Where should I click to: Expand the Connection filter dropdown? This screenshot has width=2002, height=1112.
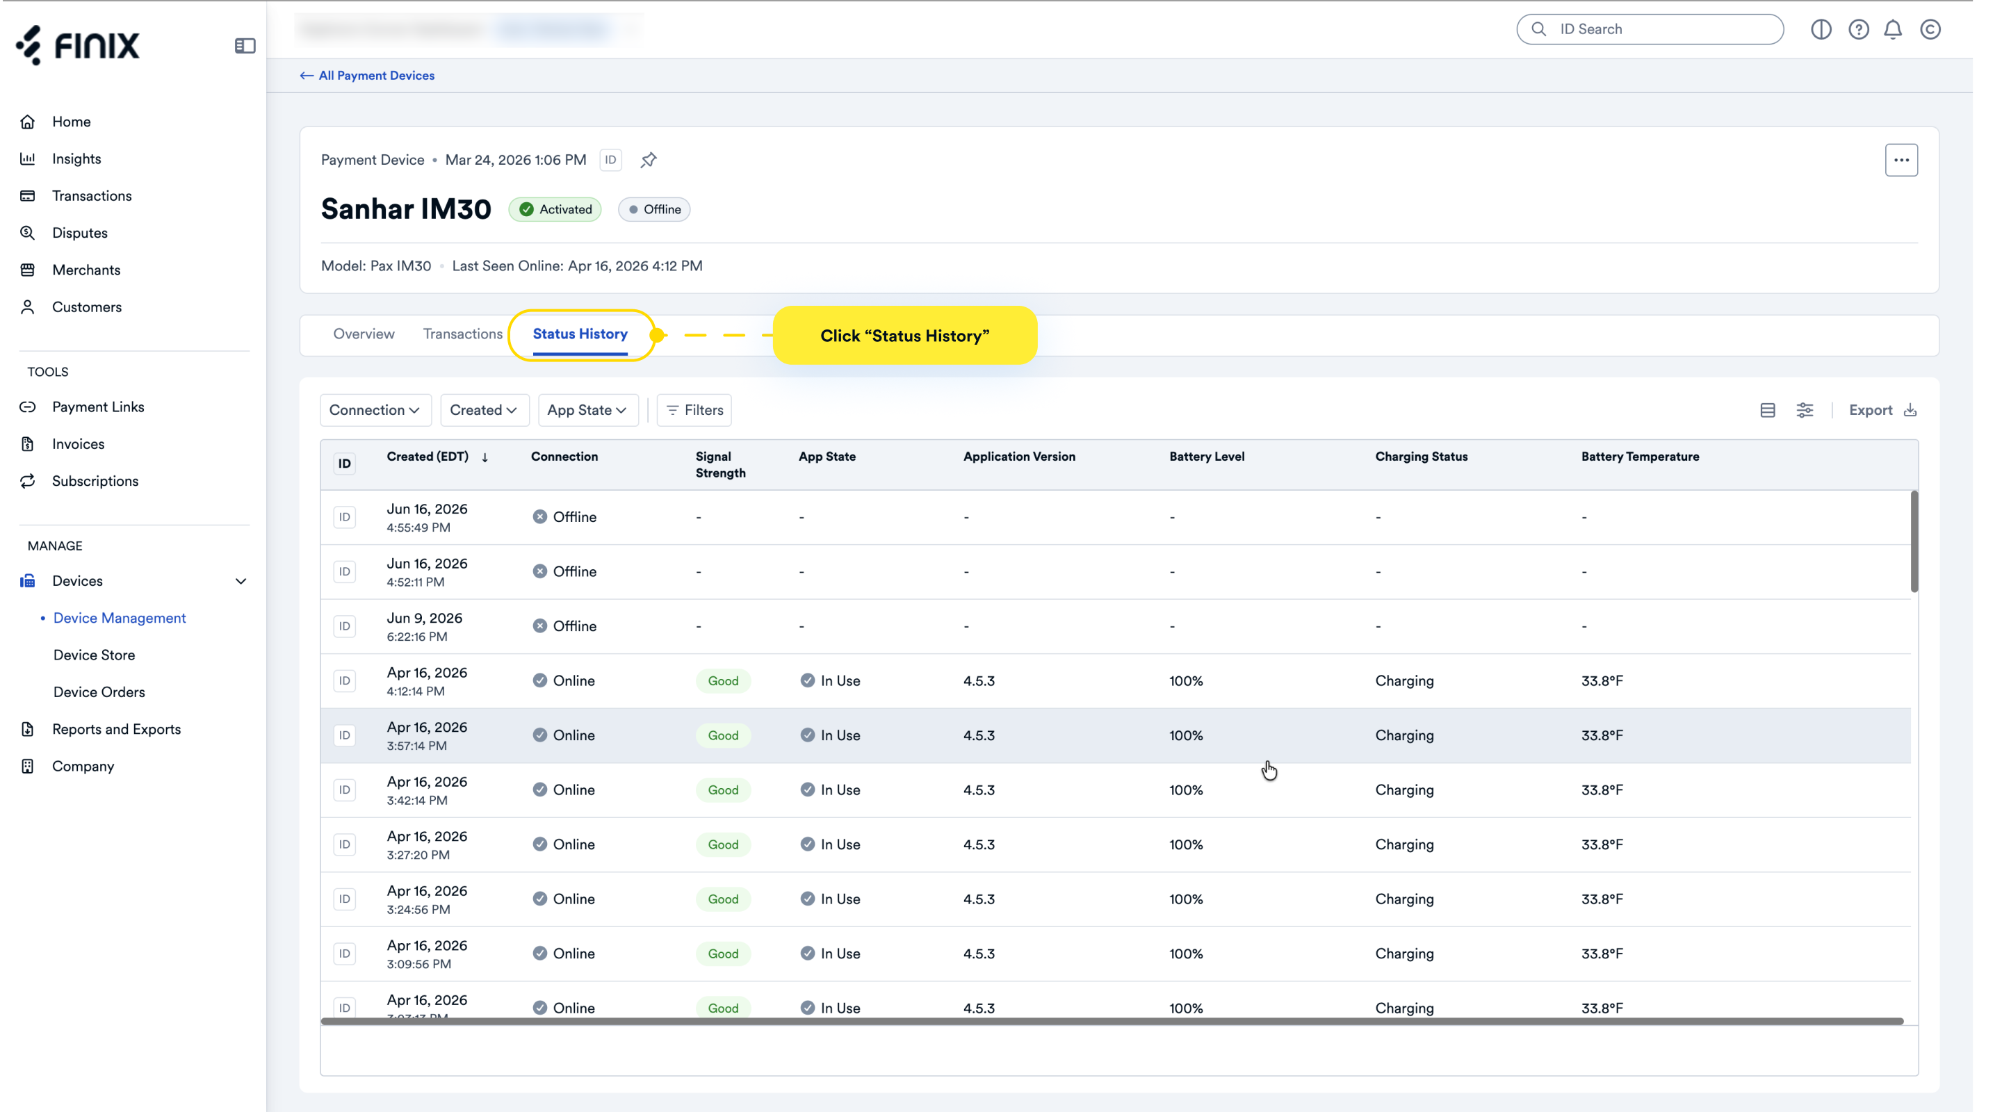[x=375, y=410]
